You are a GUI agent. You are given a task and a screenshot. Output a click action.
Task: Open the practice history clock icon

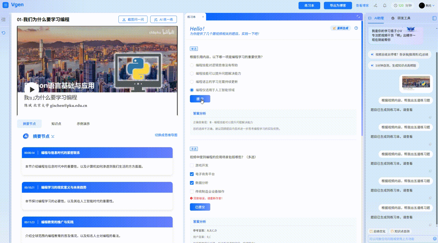click(x=356, y=28)
